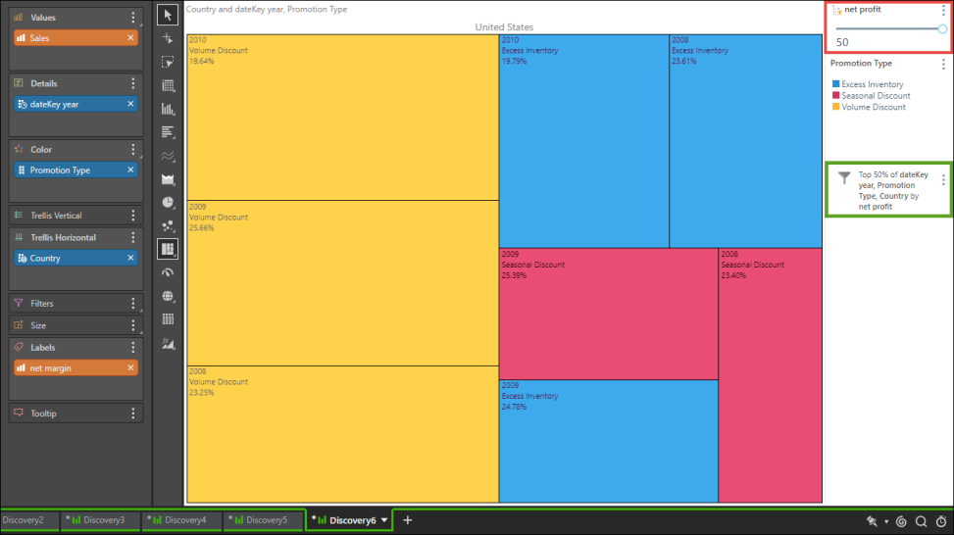Select the treemap chart type icon
The height and width of the screenshot is (535, 954).
(x=168, y=250)
